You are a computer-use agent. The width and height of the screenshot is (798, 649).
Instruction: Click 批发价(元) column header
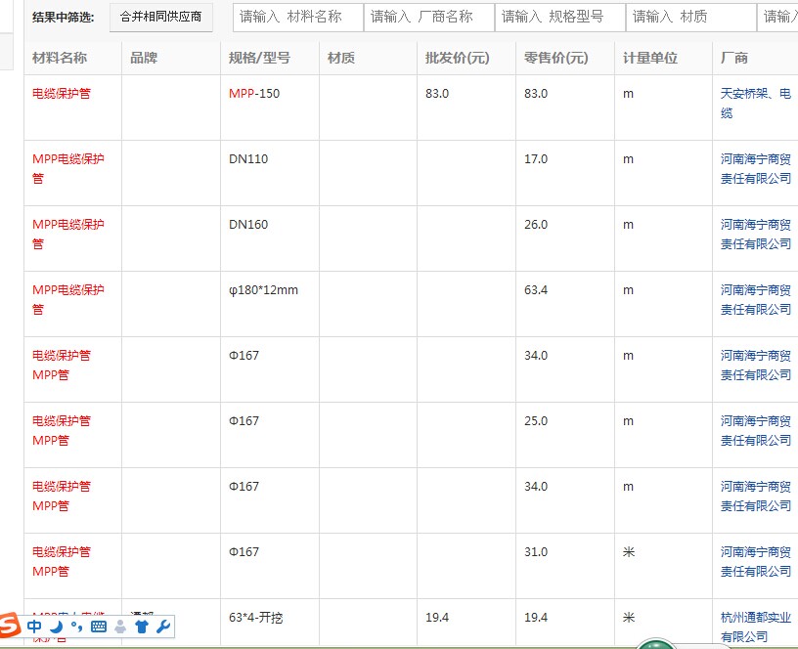[458, 58]
